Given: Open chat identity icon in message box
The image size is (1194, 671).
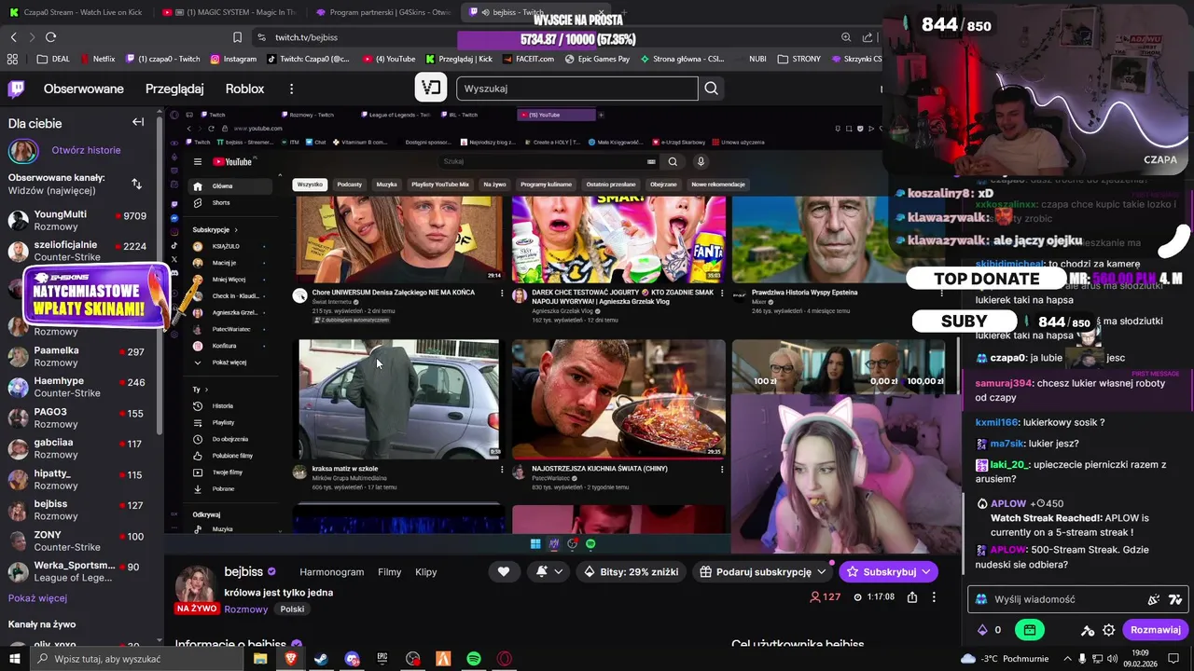Looking at the screenshot, I should click(981, 599).
